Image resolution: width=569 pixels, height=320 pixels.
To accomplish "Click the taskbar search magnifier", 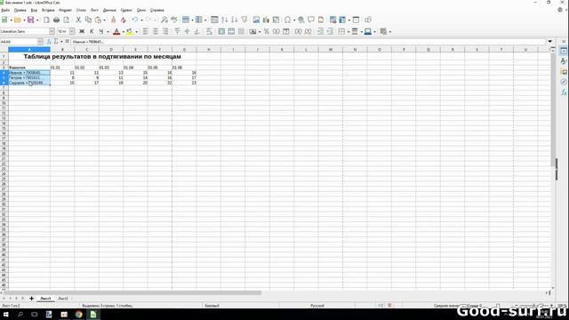I will coord(20,315).
